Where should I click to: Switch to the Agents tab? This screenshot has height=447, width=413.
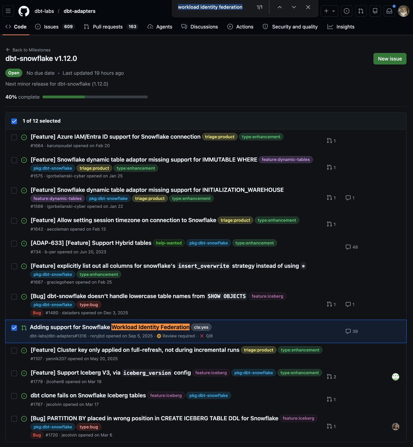(160, 27)
